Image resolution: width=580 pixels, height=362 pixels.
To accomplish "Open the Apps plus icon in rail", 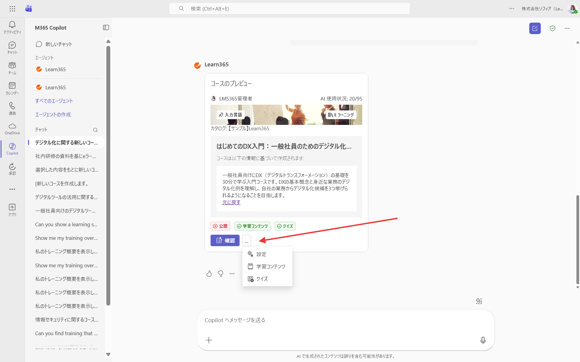I will coord(12,210).
